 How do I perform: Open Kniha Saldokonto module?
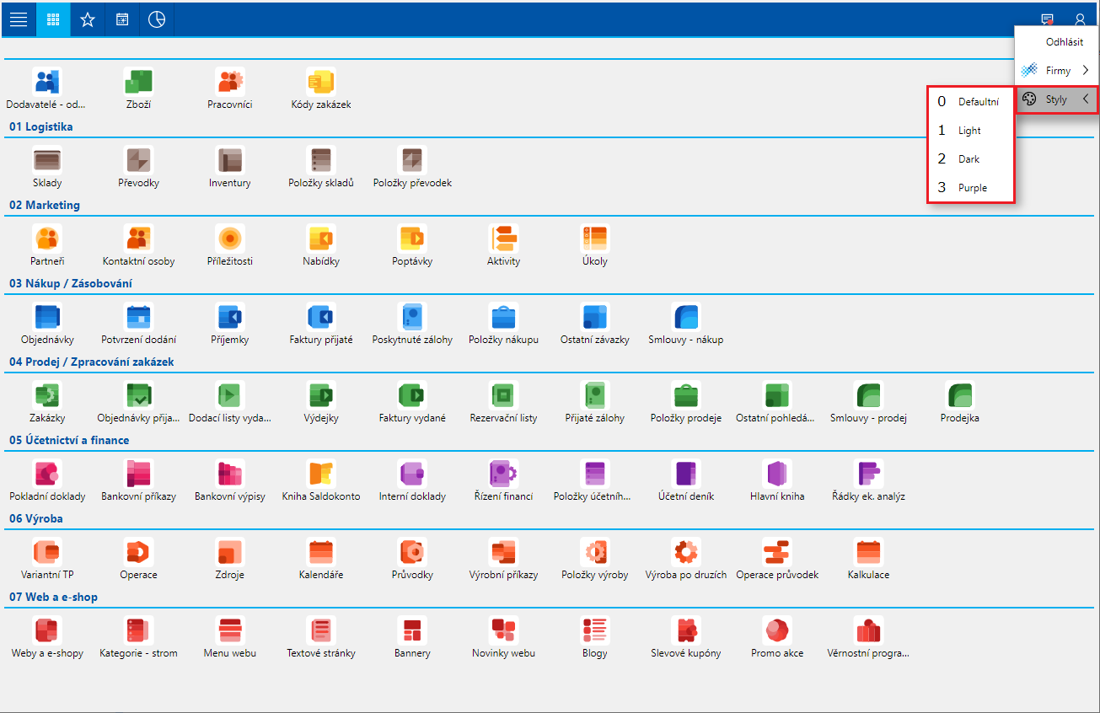(321, 480)
